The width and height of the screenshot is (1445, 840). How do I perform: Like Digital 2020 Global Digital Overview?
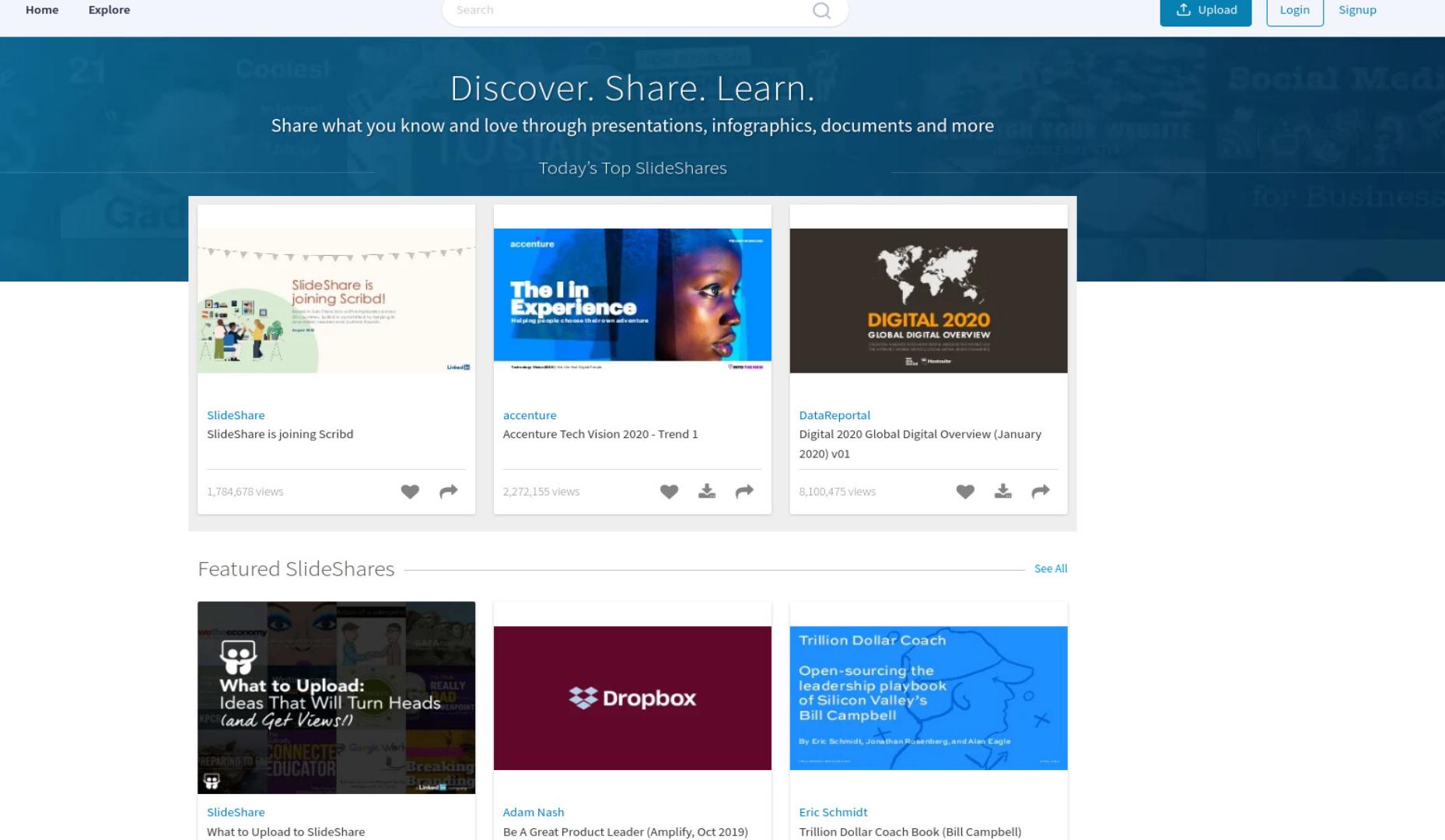[x=965, y=492]
